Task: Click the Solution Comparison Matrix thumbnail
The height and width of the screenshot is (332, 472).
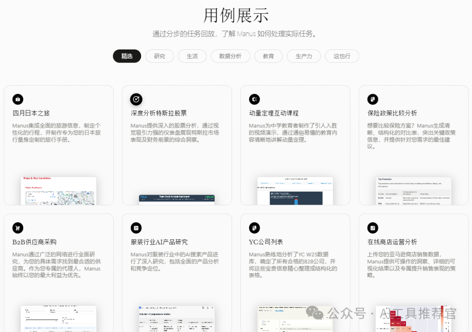Action: (x=177, y=319)
